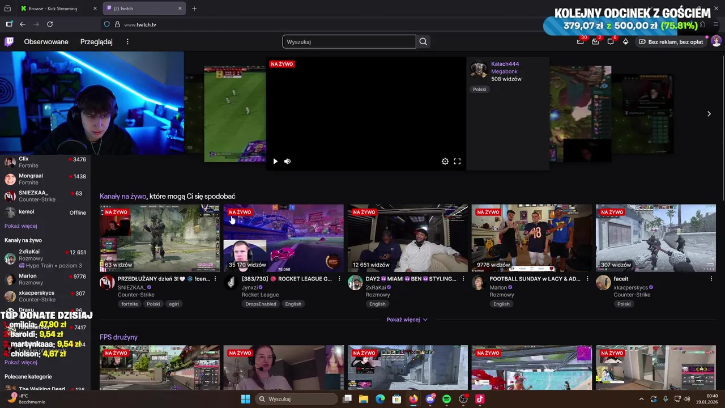Click the tracking protection shield icon
The width and height of the screenshot is (725, 408).
(106, 24)
